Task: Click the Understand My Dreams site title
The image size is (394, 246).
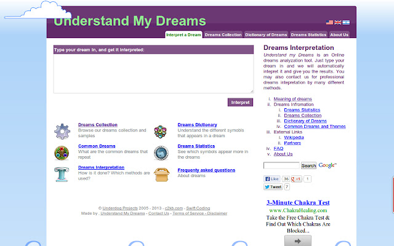Action: [130, 20]
